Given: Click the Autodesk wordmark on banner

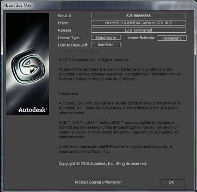Looking at the screenshot, I should coord(33,110).
